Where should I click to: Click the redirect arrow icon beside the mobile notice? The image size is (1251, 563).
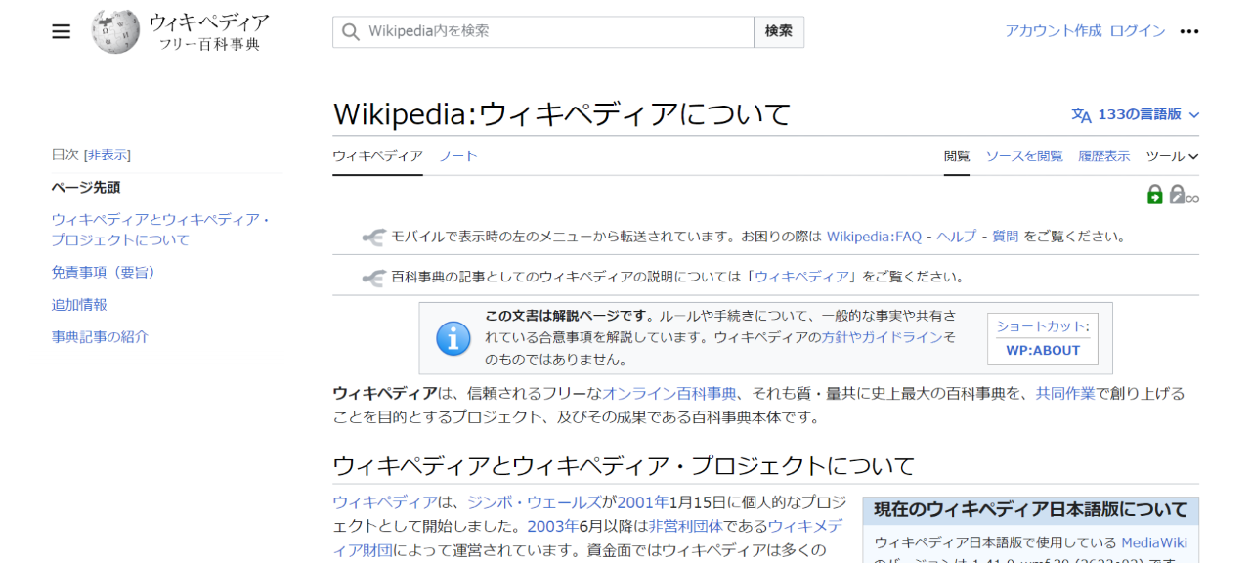(374, 235)
